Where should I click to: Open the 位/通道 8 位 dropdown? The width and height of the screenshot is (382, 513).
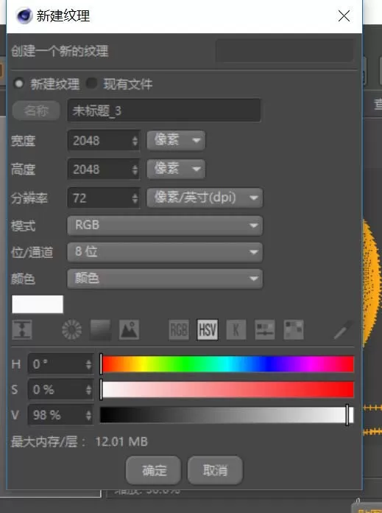coord(165,252)
